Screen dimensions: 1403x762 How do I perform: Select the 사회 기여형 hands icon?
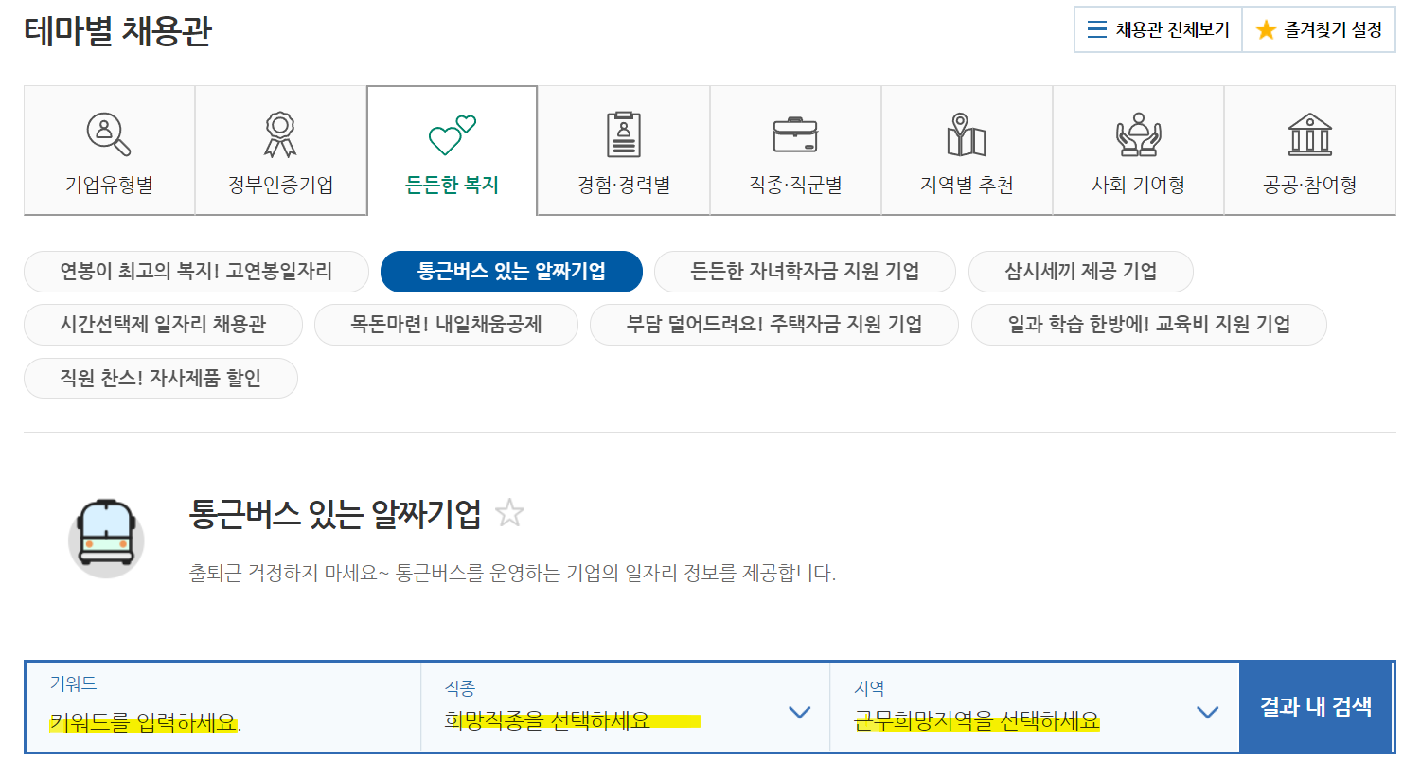(x=1138, y=133)
